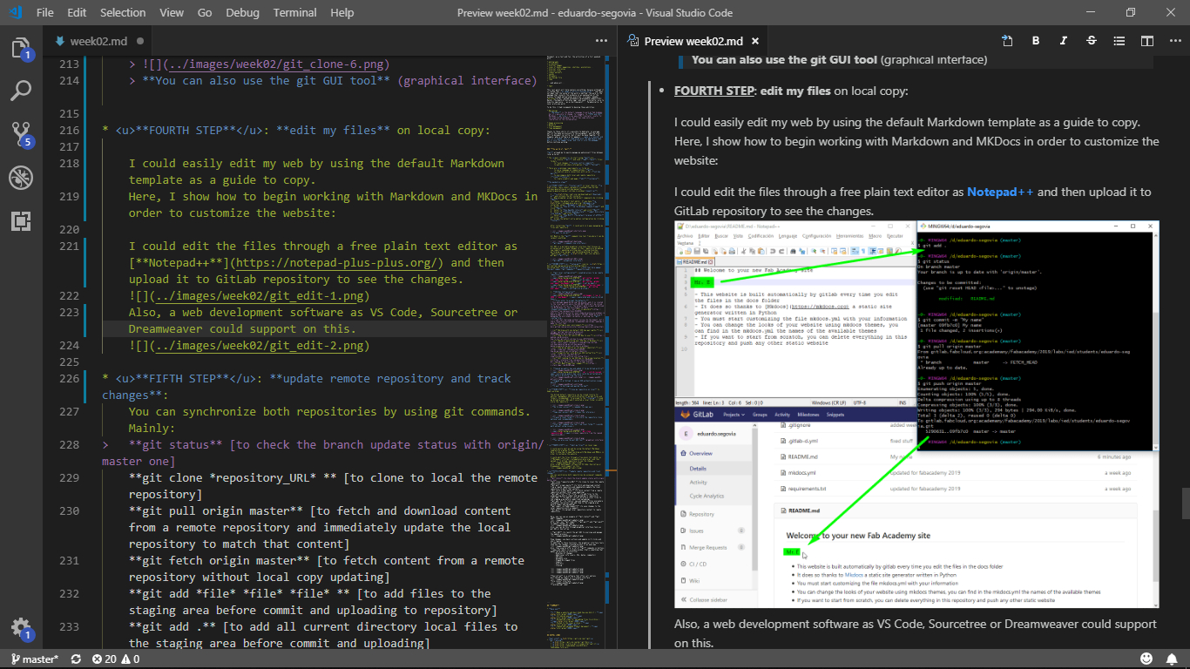Close the Preview week02.md tab
Viewport: 1190px width, 669px height.
pos(756,41)
